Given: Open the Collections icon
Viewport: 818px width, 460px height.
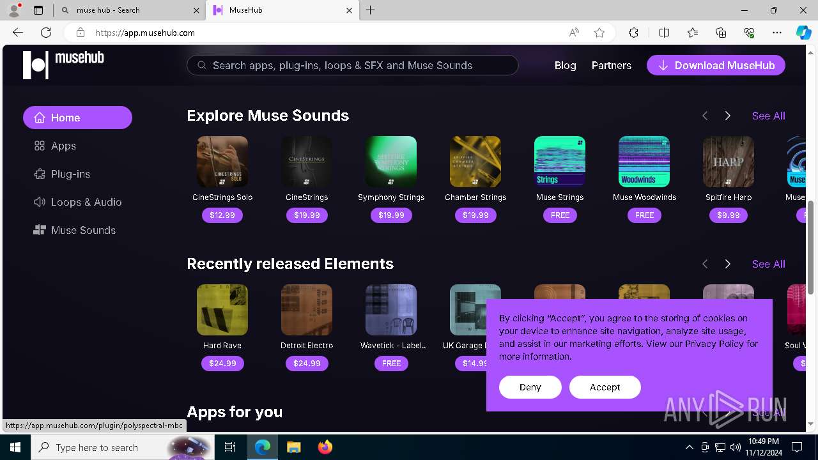Looking at the screenshot, I should (x=721, y=33).
